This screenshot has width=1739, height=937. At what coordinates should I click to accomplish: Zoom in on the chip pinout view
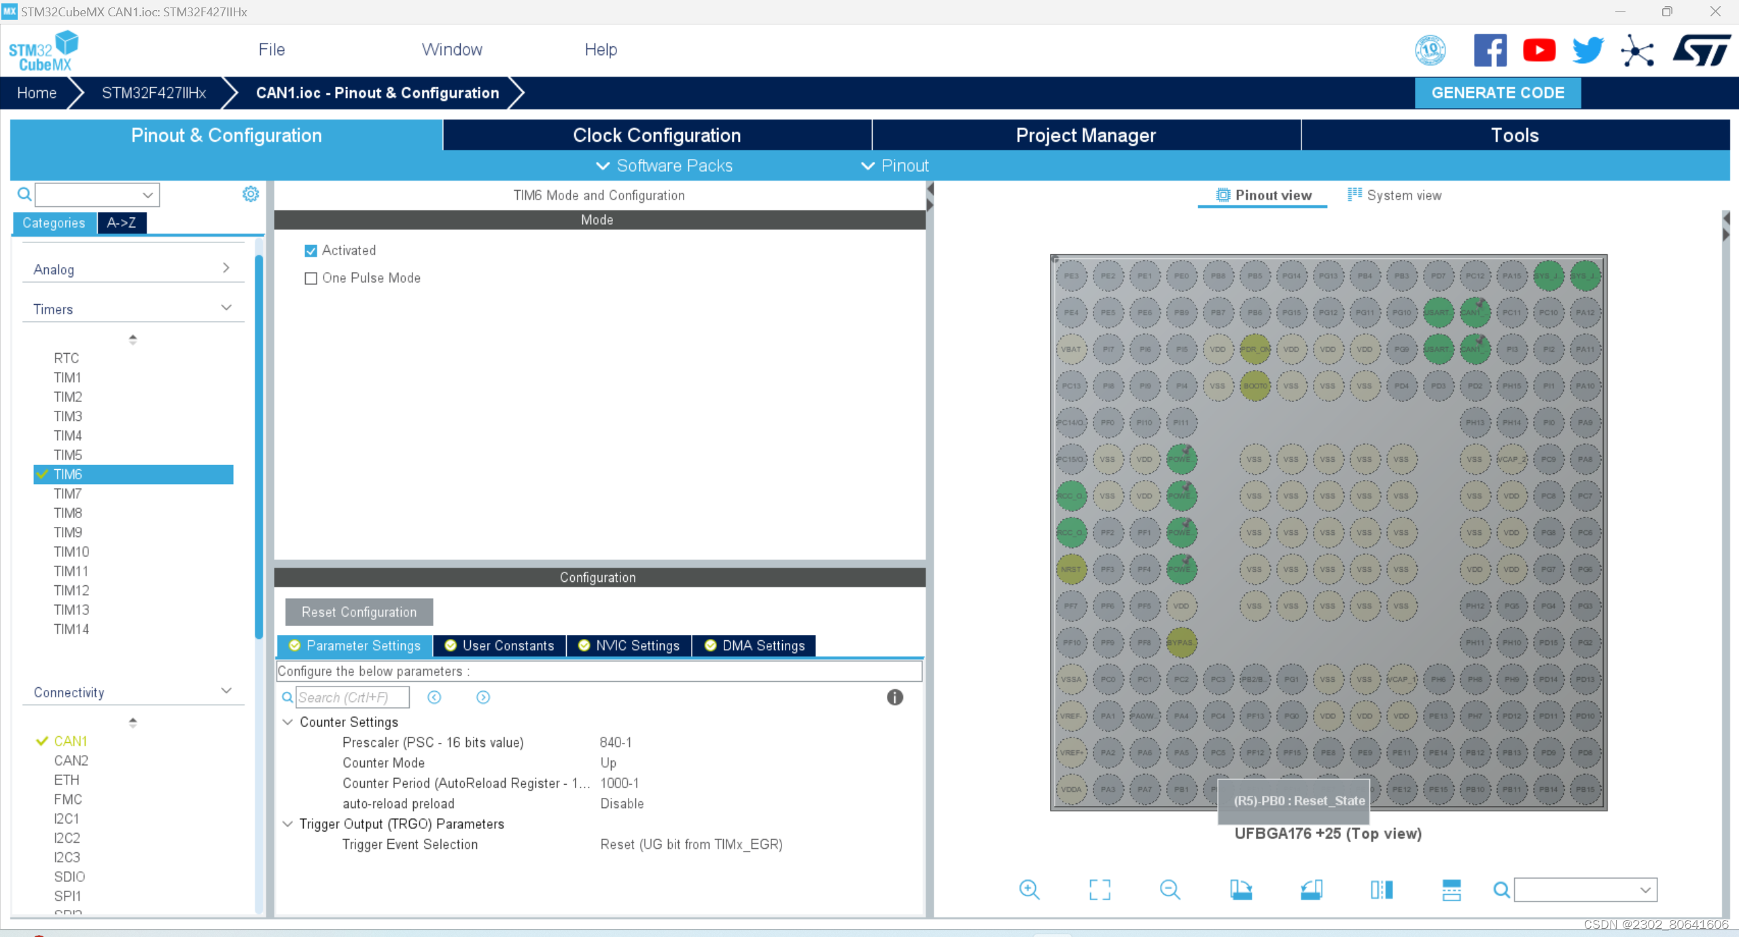point(1029,889)
